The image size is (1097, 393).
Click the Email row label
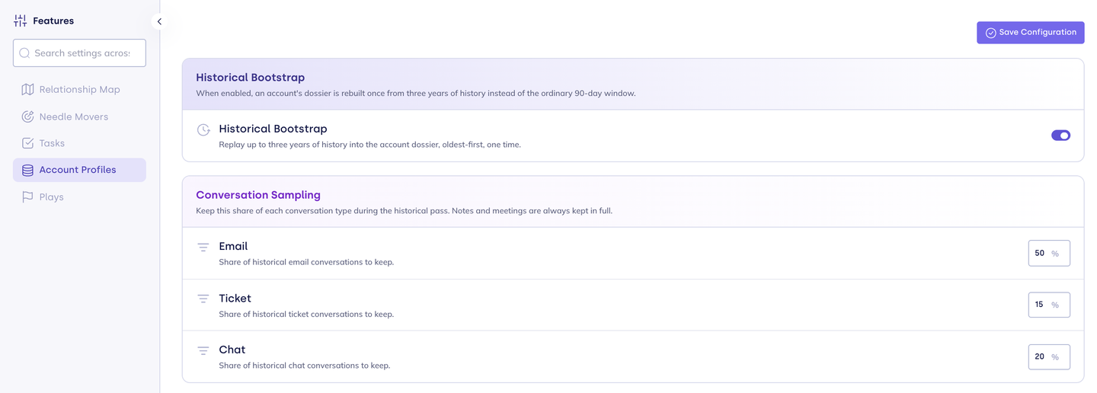tap(233, 247)
